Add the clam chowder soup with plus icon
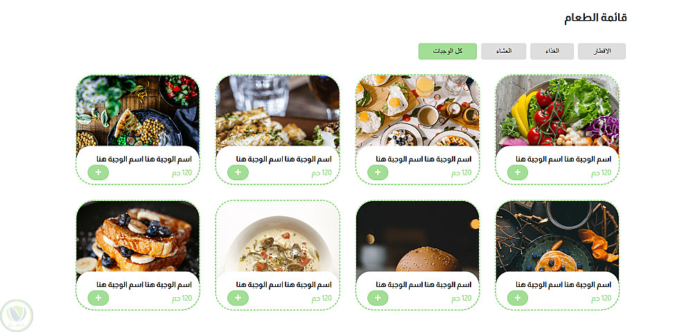The image size is (693, 332). (238, 298)
